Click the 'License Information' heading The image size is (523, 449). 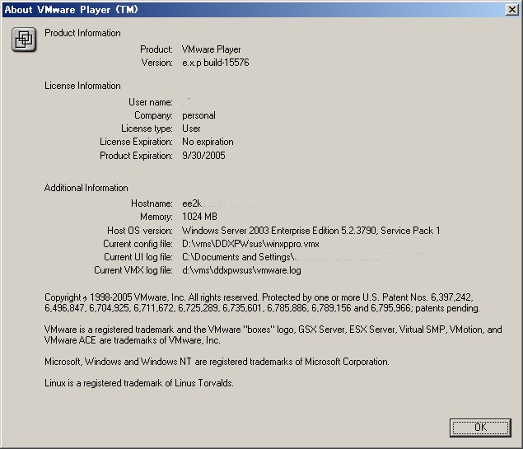pos(82,86)
